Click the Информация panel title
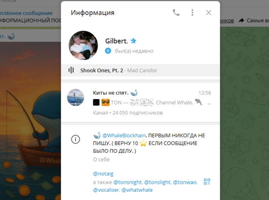 point(93,13)
